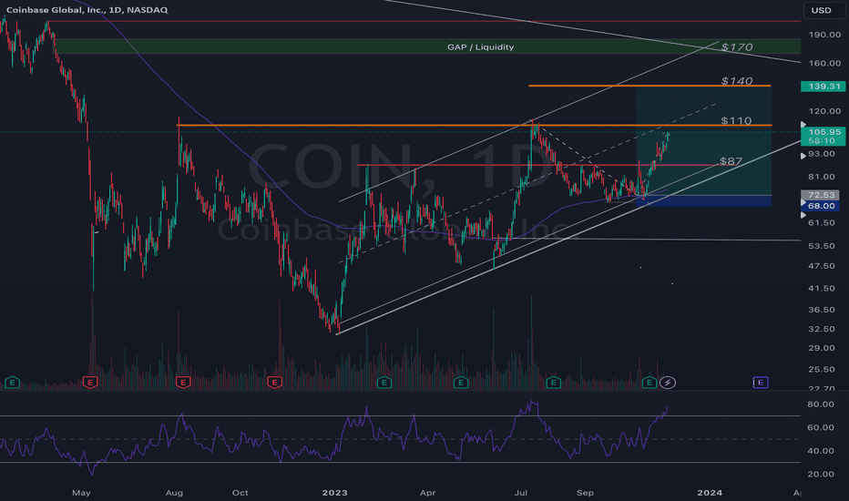Select the $140 price target label

pos(737,81)
